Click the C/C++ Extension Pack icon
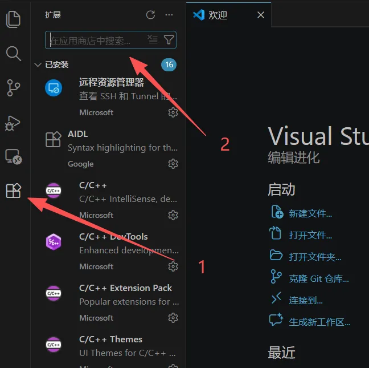This screenshot has width=369, height=368. click(x=54, y=293)
